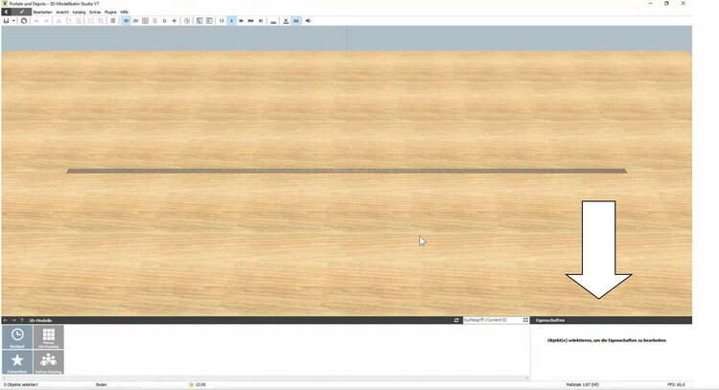
Task: Click the play simulation button
Action: click(232, 21)
